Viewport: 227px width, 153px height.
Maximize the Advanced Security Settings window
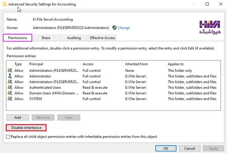click(207, 4)
